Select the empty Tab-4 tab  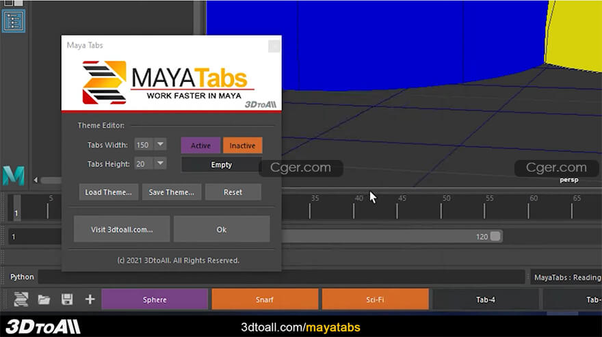click(x=485, y=299)
